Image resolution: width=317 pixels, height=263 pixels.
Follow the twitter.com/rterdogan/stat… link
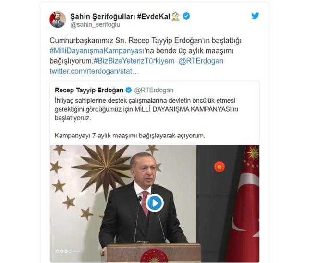(95, 71)
